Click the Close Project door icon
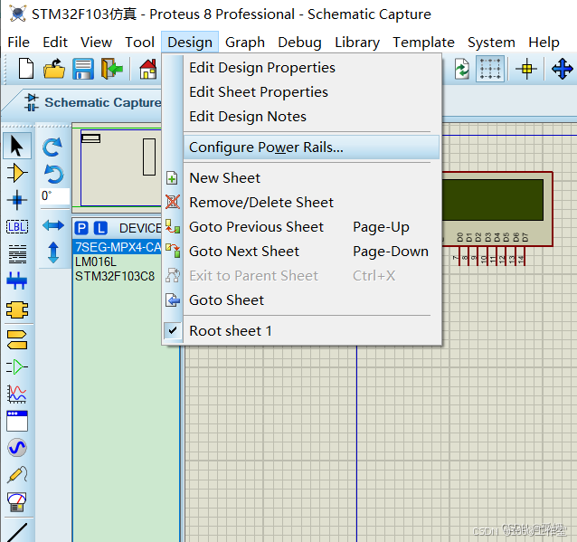Viewport: 577px width, 542px height. (x=111, y=69)
